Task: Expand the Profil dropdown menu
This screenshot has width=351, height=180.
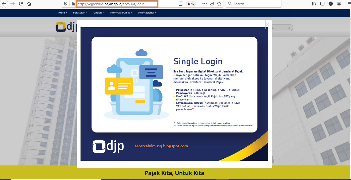Action: (63, 12)
